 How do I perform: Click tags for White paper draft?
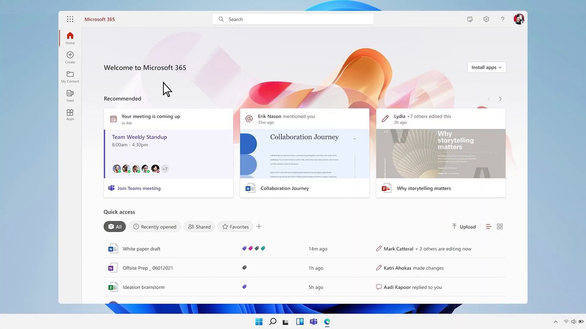(254, 249)
